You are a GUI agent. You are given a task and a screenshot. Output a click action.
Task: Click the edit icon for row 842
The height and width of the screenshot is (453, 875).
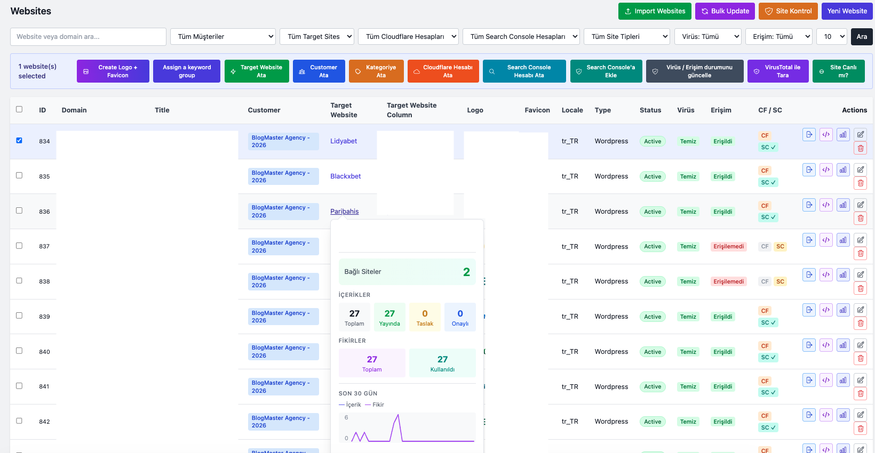(860, 415)
